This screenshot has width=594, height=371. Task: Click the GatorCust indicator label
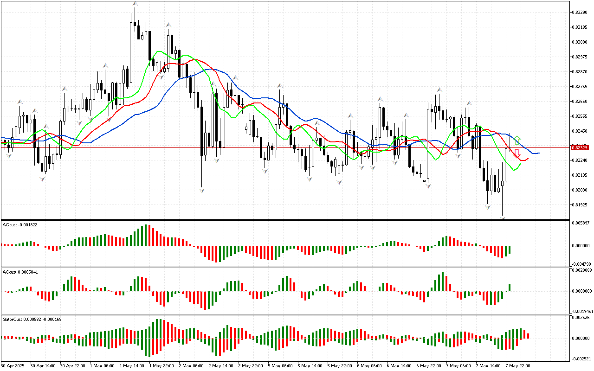[x=32, y=319]
